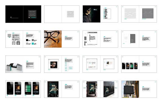
Task: Select the large phone app mockups spread
Action: click(x=23, y=89)
